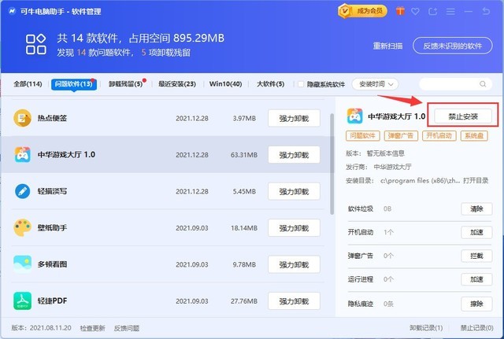This screenshot has width=504, height=339.
Task: Click the 多顿看图 picture icon
Action: tap(23, 264)
